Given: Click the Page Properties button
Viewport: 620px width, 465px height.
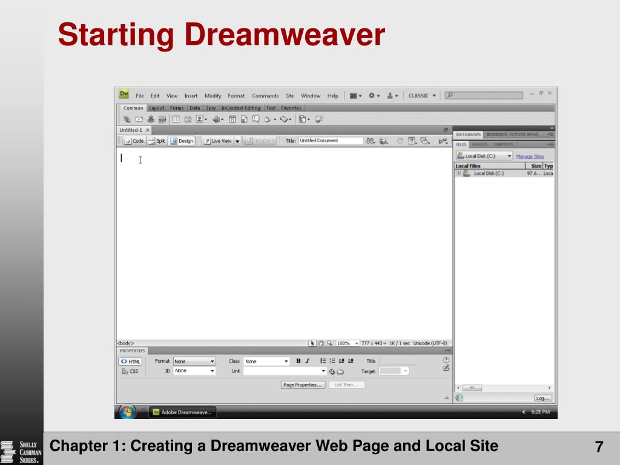Looking at the screenshot, I should click(x=303, y=384).
